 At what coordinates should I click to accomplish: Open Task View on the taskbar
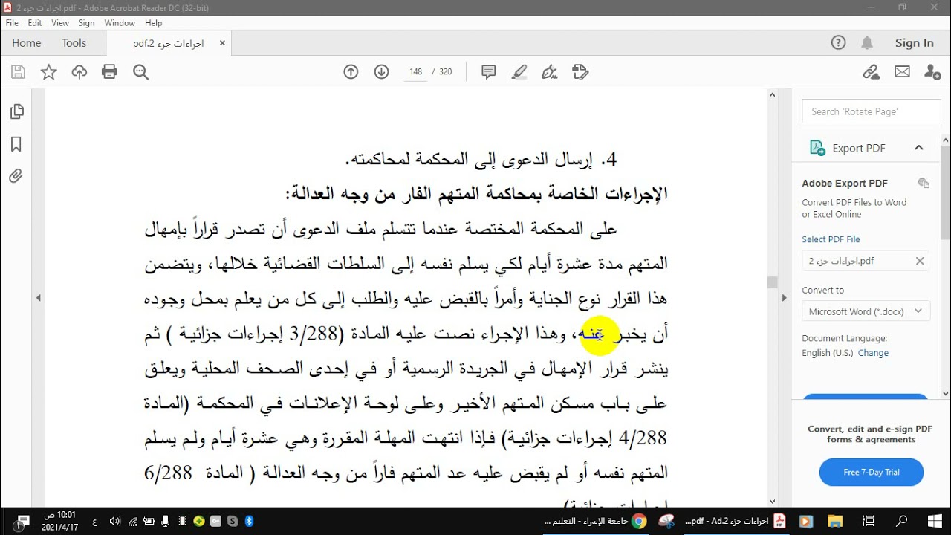pos(869,521)
